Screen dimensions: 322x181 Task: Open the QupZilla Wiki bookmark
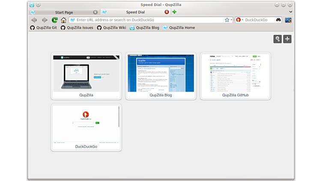(x=111, y=28)
